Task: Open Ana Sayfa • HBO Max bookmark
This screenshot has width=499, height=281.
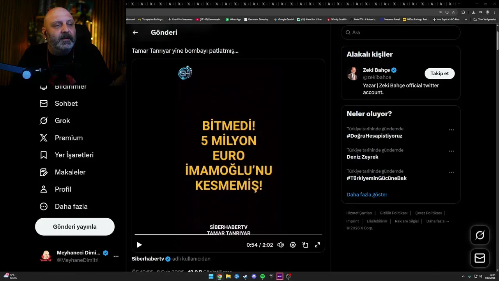Action: (x=446, y=19)
